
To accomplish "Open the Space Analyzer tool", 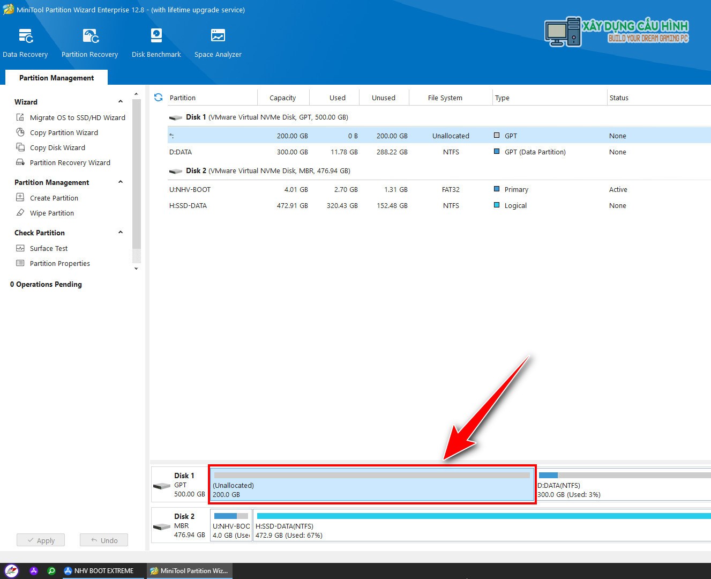I will (x=218, y=36).
